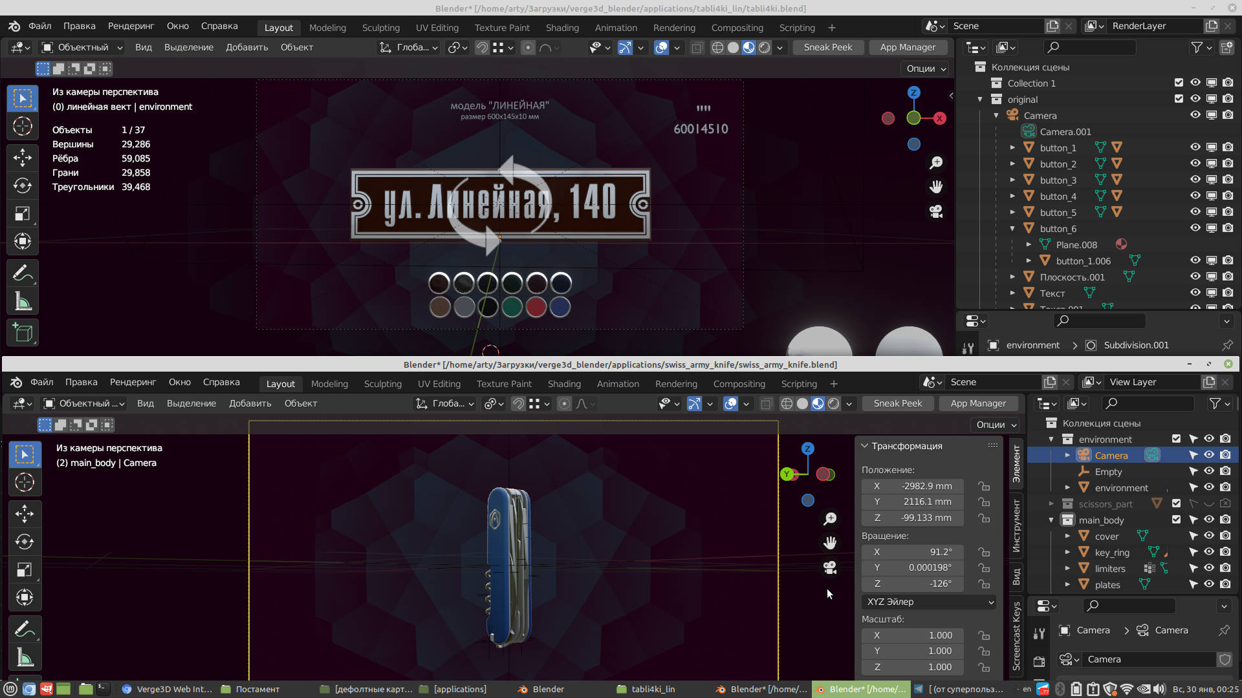Open Добавить menu in bottom viewport header
This screenshot has height=698, width=1242.
[250, 403]
